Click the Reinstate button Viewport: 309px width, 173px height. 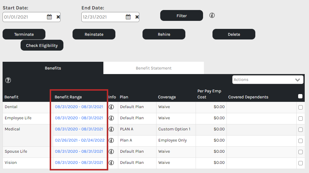pyautogui.click(x=94, y=34)
